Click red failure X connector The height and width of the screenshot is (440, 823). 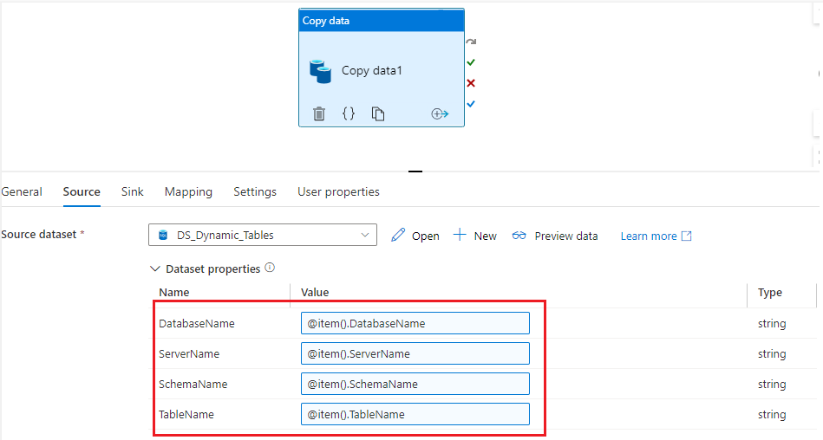(x=471, y=83)
